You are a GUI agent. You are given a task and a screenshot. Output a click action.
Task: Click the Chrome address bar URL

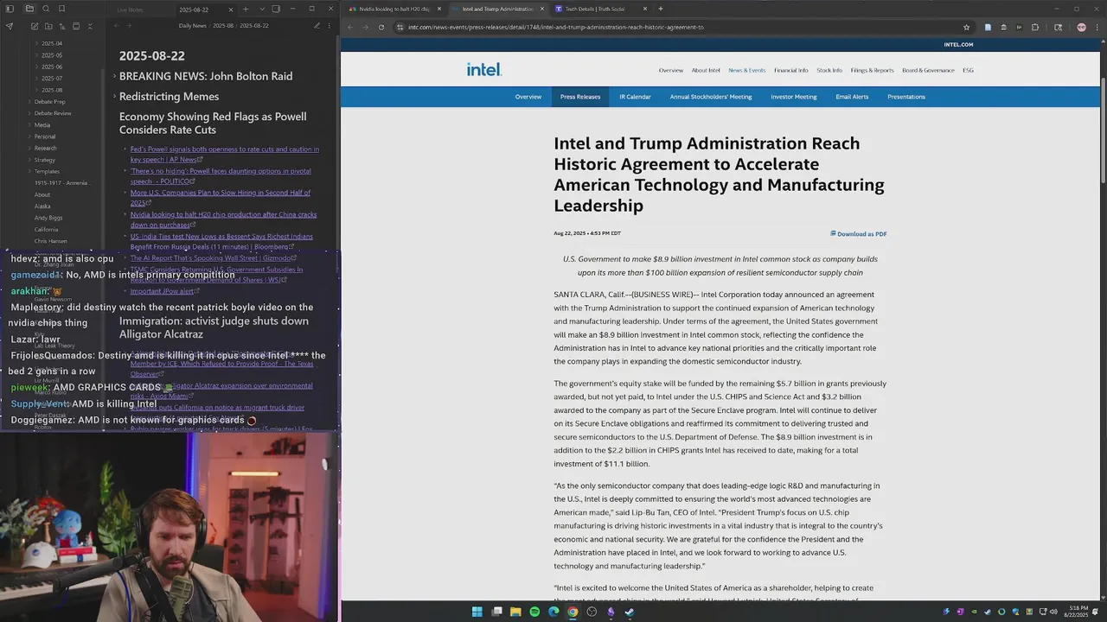coord(555,27)
